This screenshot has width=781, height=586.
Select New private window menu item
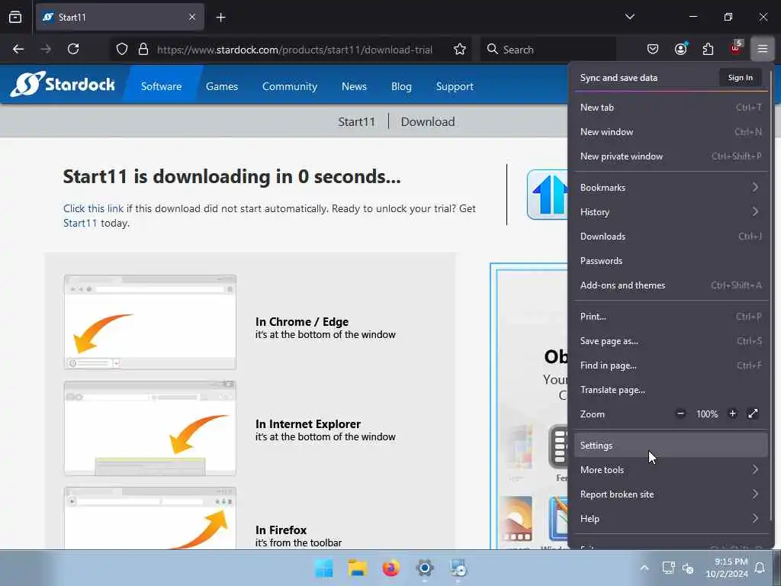671,156
